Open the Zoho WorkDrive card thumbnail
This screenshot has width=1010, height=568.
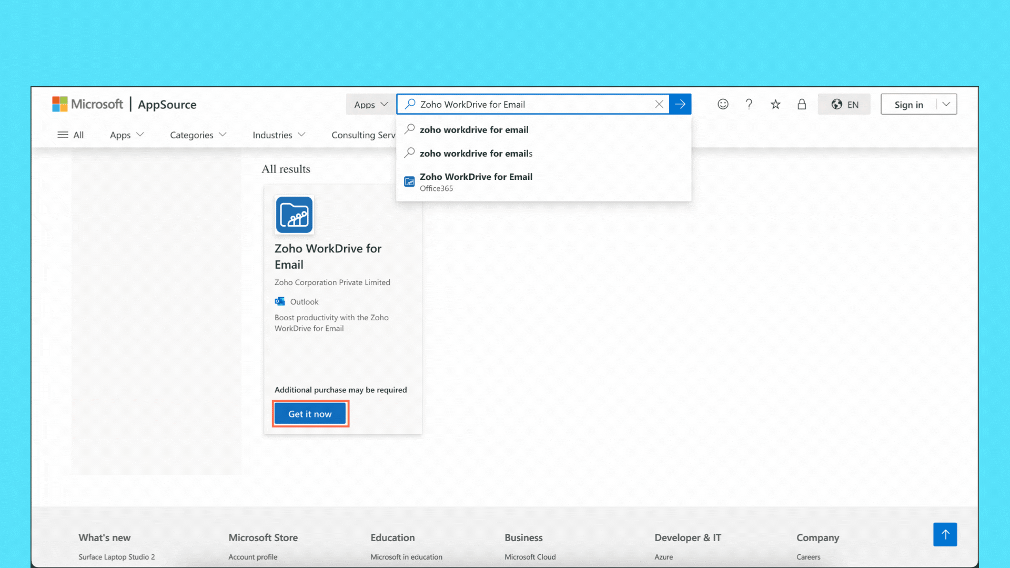[294, 215]
